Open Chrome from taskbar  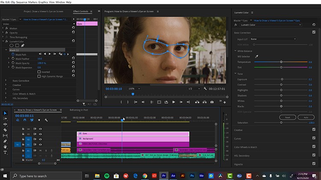[145, 176]
